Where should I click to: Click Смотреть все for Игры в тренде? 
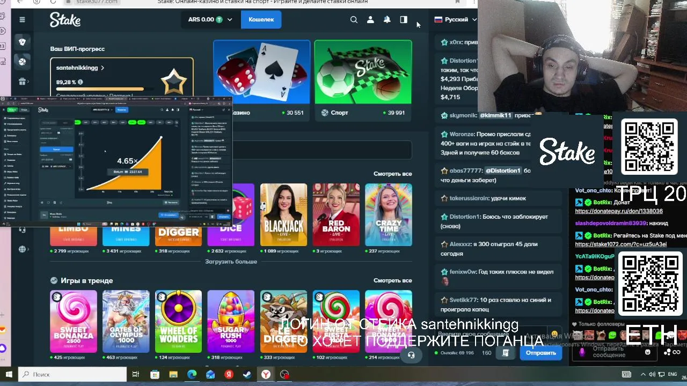click(x=392, y=280)
